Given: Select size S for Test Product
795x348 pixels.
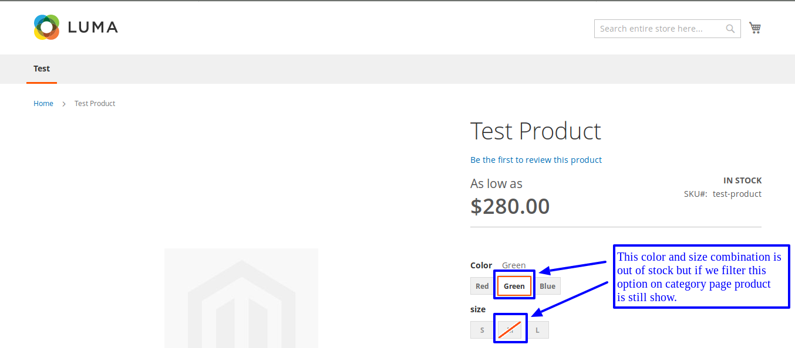Looking at the screenshot, I should click(481, 329).
